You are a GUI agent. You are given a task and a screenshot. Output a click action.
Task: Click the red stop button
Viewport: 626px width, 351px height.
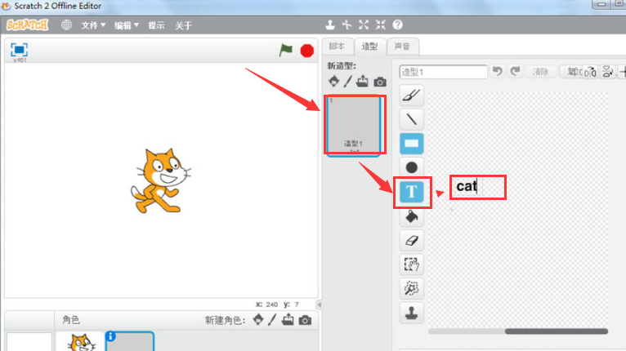pos(307,51)
